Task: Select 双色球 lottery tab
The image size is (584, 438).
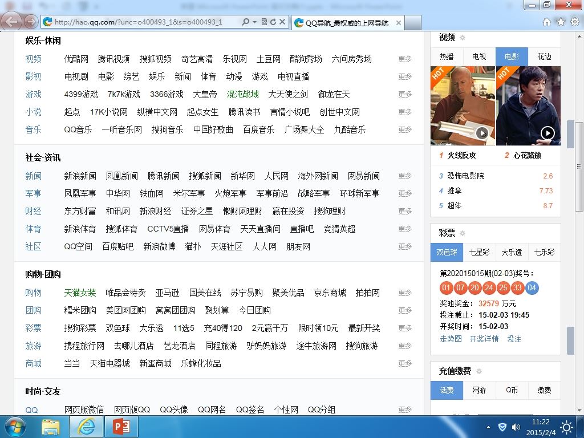Action: coord(447,252)
